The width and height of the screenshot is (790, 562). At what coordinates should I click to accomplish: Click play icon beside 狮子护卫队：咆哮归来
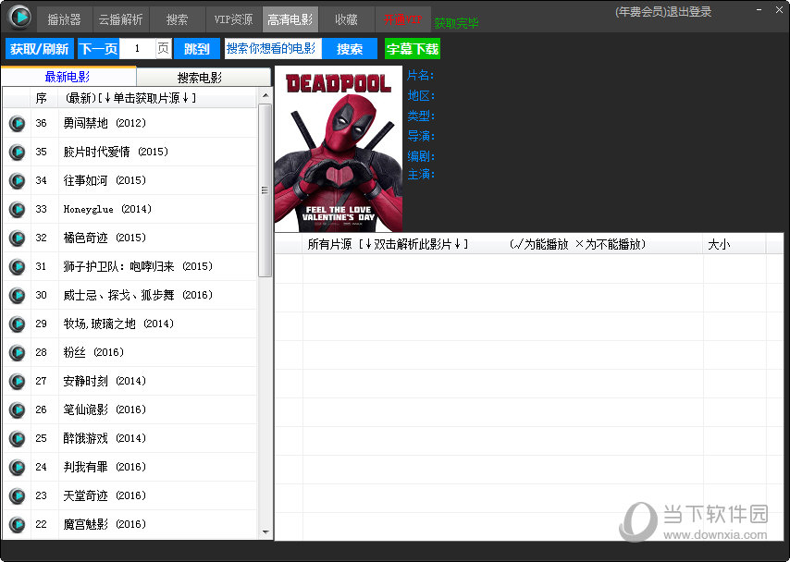tap(18, 267)
